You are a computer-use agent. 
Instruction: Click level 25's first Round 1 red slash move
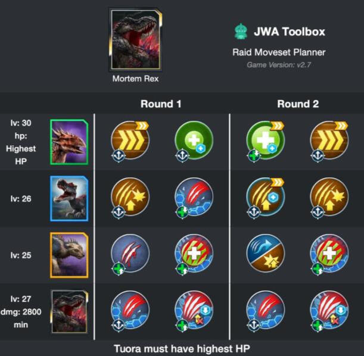point(130,254)
